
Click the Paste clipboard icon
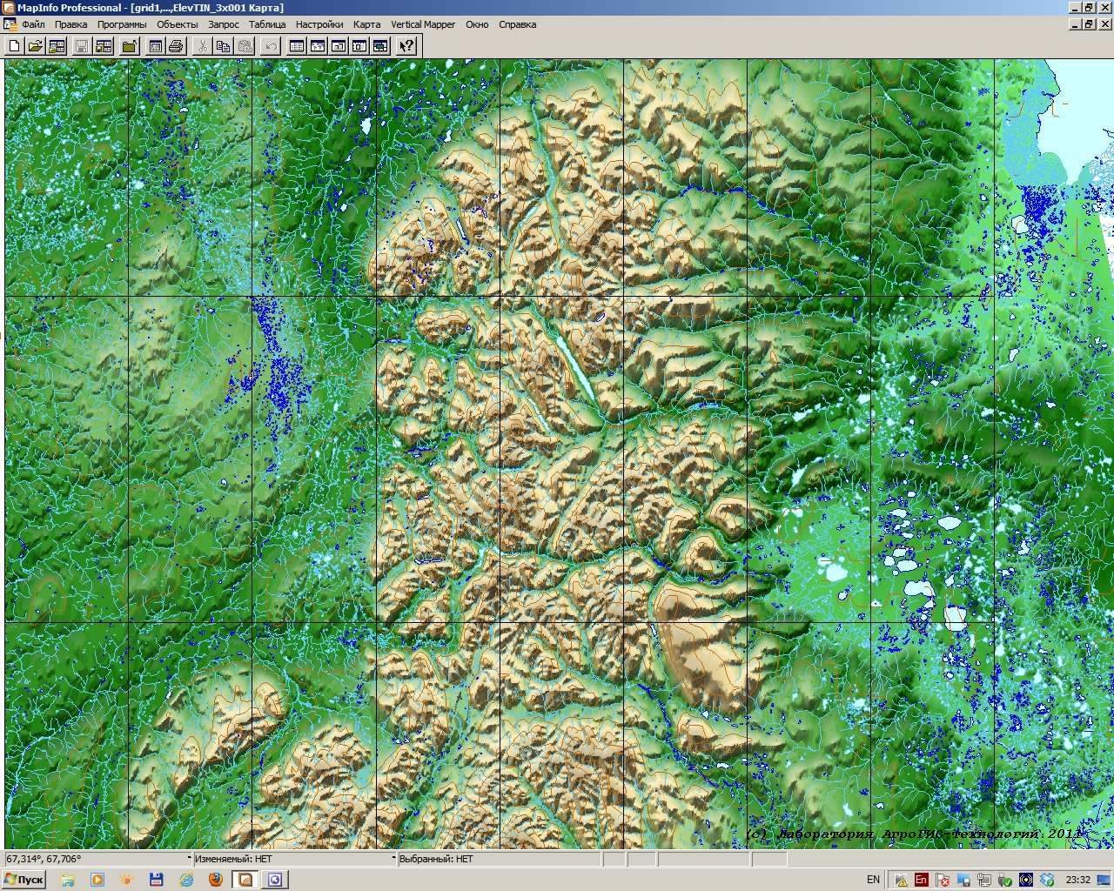click(x=245, y=46)
